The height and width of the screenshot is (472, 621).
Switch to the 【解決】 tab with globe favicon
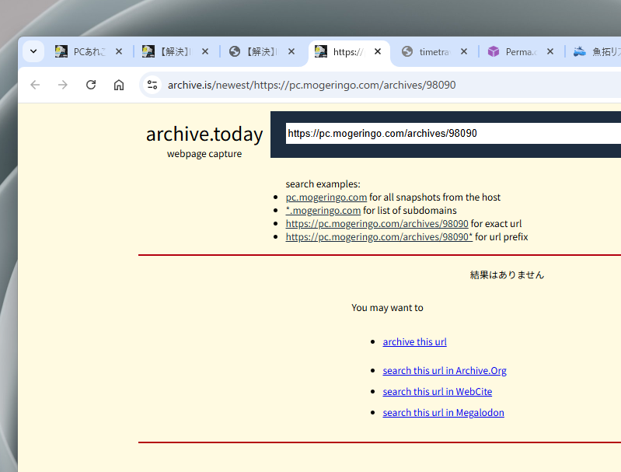click(261, 51)
